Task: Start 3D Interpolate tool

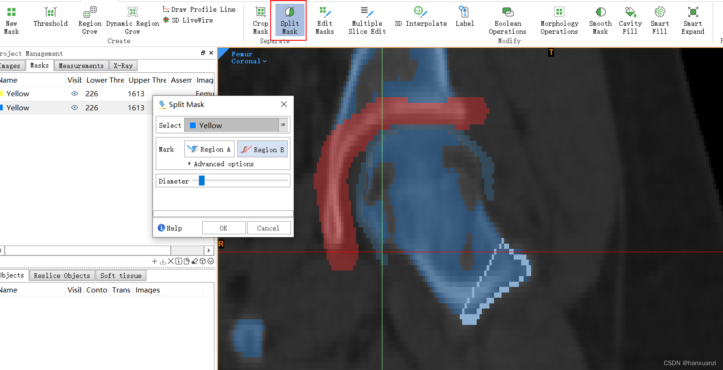Action: pos(420,18)
